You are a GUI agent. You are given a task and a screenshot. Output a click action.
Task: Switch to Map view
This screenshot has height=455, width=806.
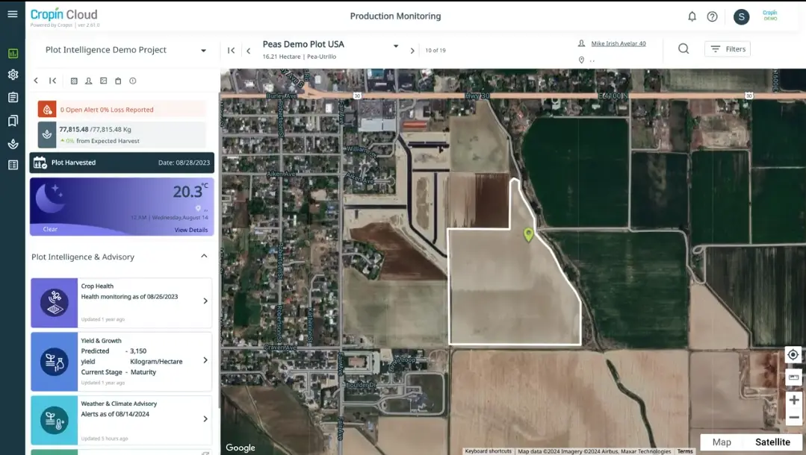[x=722, y=442]
